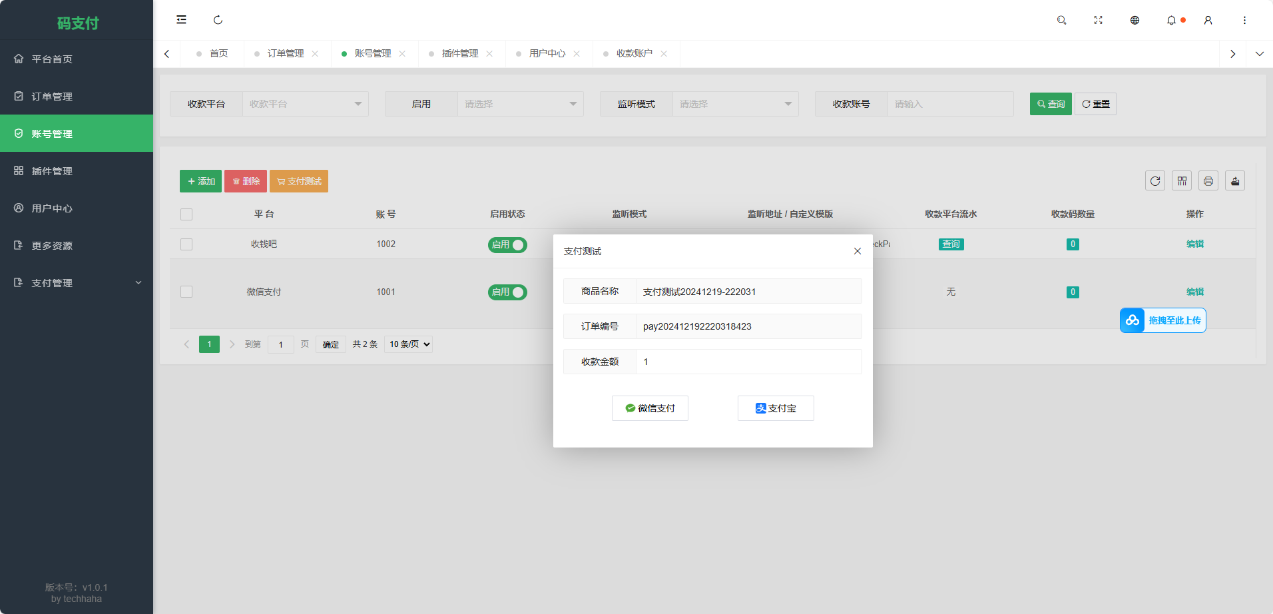The width and height of the screenshot is (1273, 614).
Task: Toggle fullscreen with the expand icon
Action: [x=1099, y=20]
